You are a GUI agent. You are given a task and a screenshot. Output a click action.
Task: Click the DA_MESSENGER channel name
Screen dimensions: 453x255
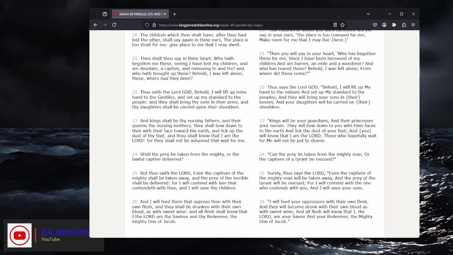pos(65,232)
